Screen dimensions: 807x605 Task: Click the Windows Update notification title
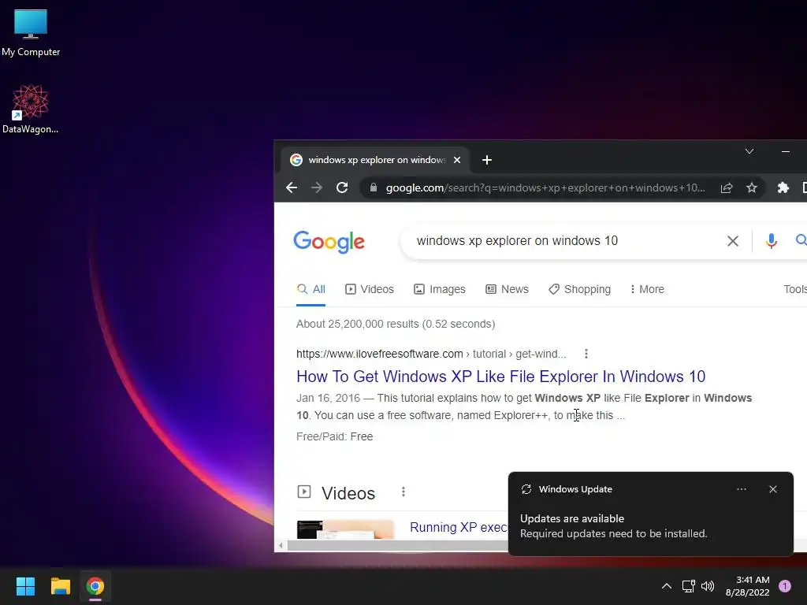pos(575,489)
